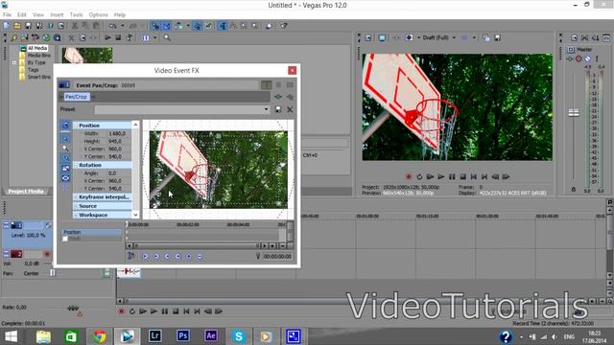Expand the Workspace section in Pan/Crop
The height and width of the screenshot is (345, 614).
(x=76, y=215)
